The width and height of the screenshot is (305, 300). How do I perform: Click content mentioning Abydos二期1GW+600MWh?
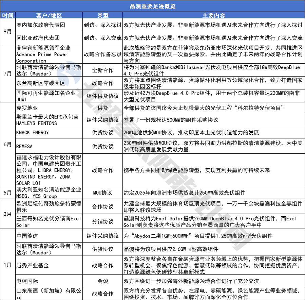[x=214, y=236]
